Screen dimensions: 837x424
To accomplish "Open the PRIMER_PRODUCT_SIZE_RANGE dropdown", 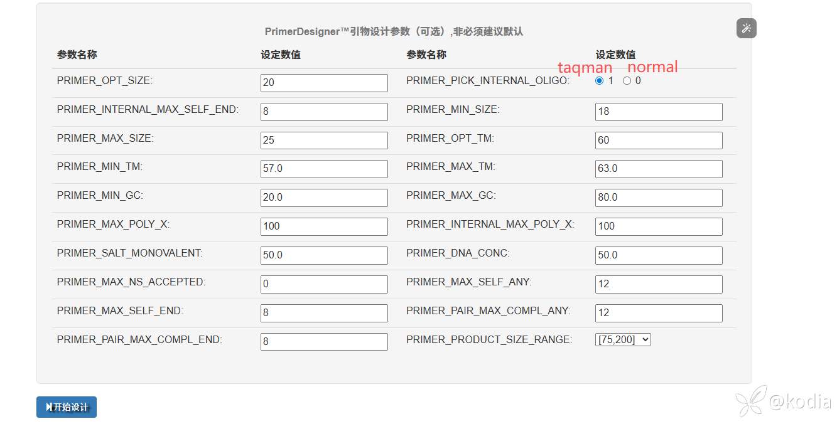I will point(623,339).
